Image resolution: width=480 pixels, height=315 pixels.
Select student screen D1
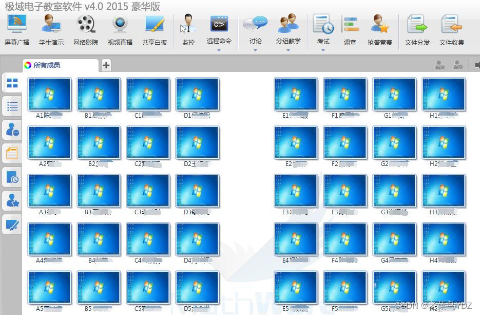(197, 95)
